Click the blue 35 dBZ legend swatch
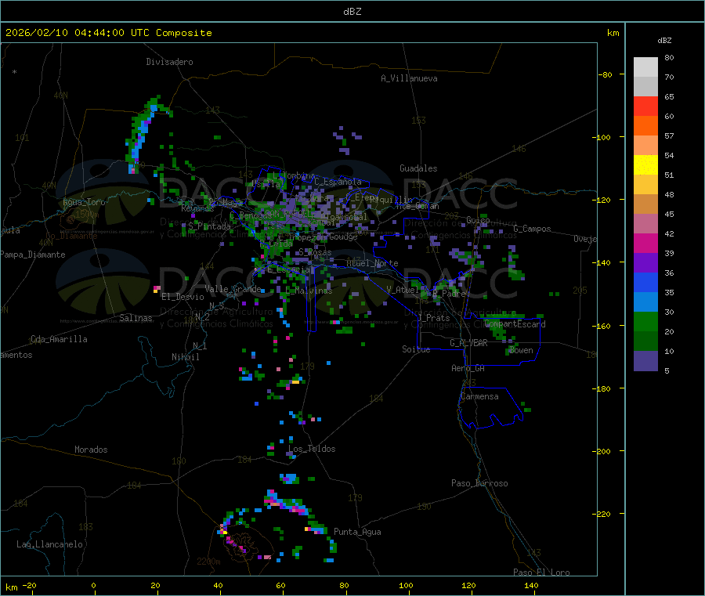This screenshot has height=596, width=705. click(645, 282)
